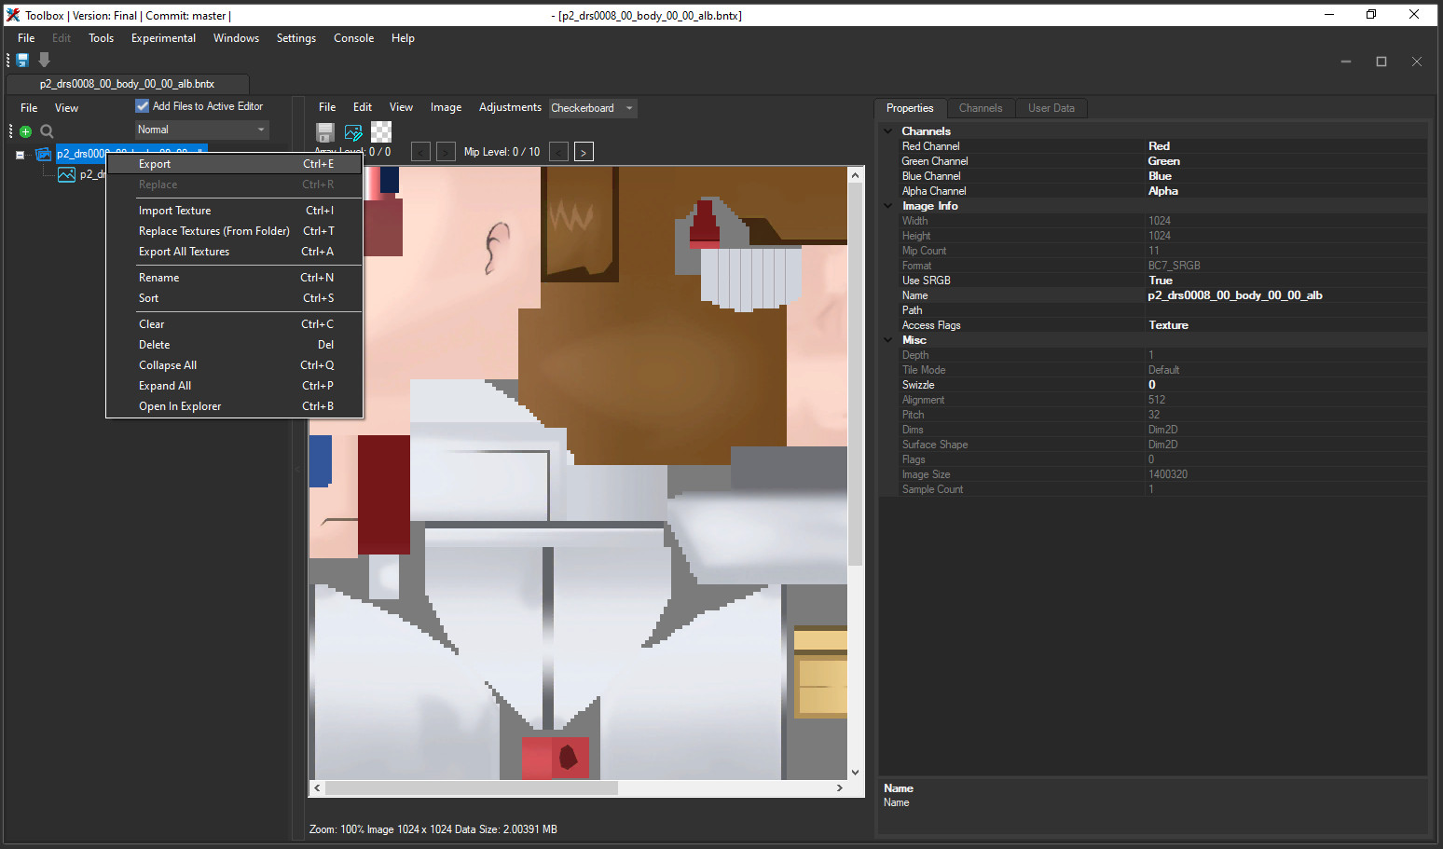Click the green add file icon
The height and width of the screenshot is (849, 1443).
26,131
